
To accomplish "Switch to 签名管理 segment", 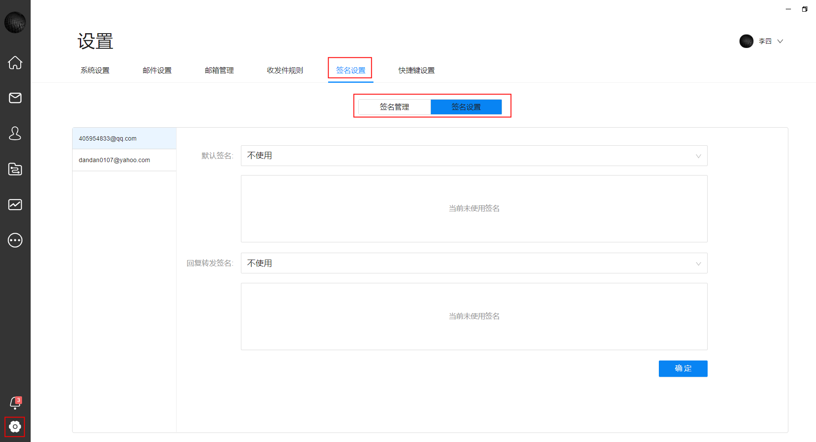I will tap(394, 107).
